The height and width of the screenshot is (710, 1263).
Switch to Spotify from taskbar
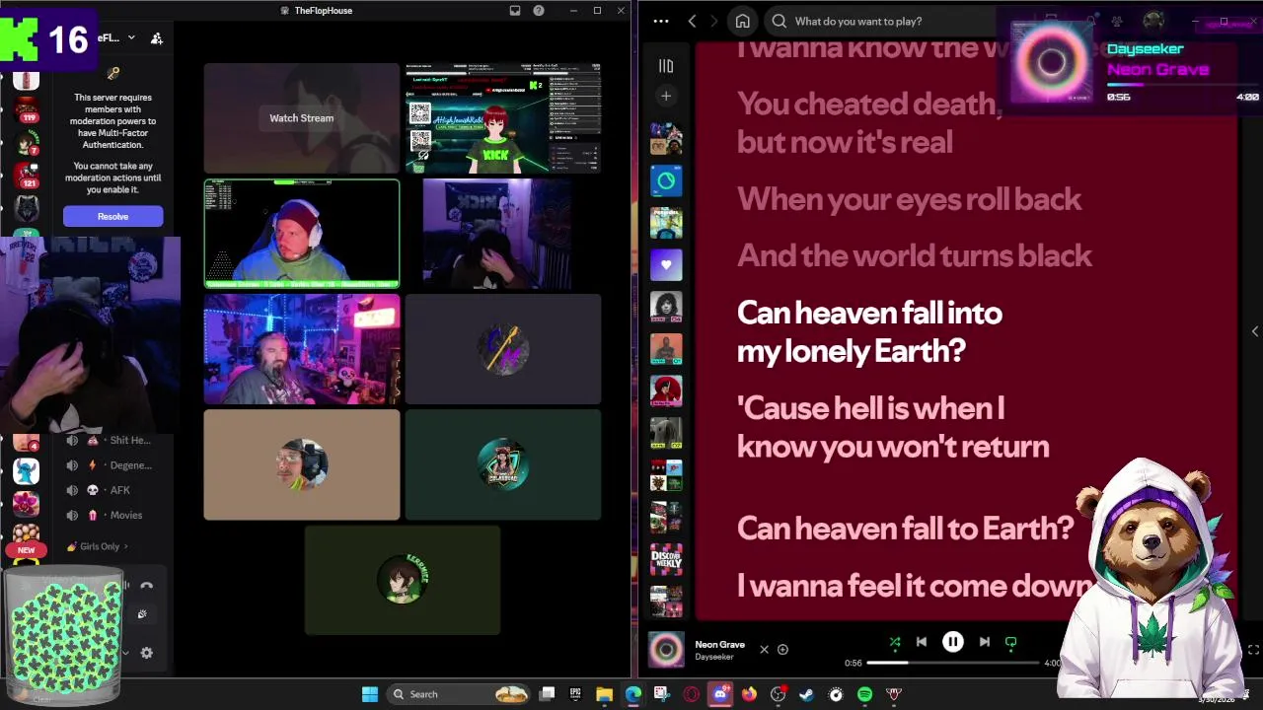[x=865, y=694]
